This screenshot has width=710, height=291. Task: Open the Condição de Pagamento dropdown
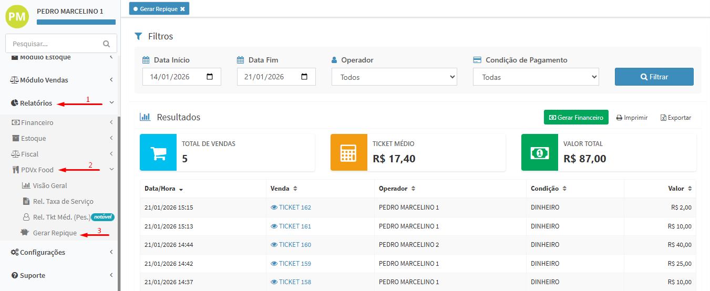[536, 77]
